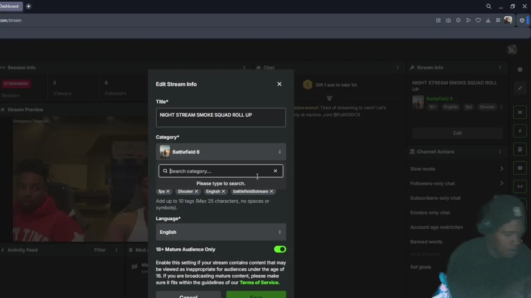
Task: Click the Cancel button in dialog
Action: tap(188, 295)
